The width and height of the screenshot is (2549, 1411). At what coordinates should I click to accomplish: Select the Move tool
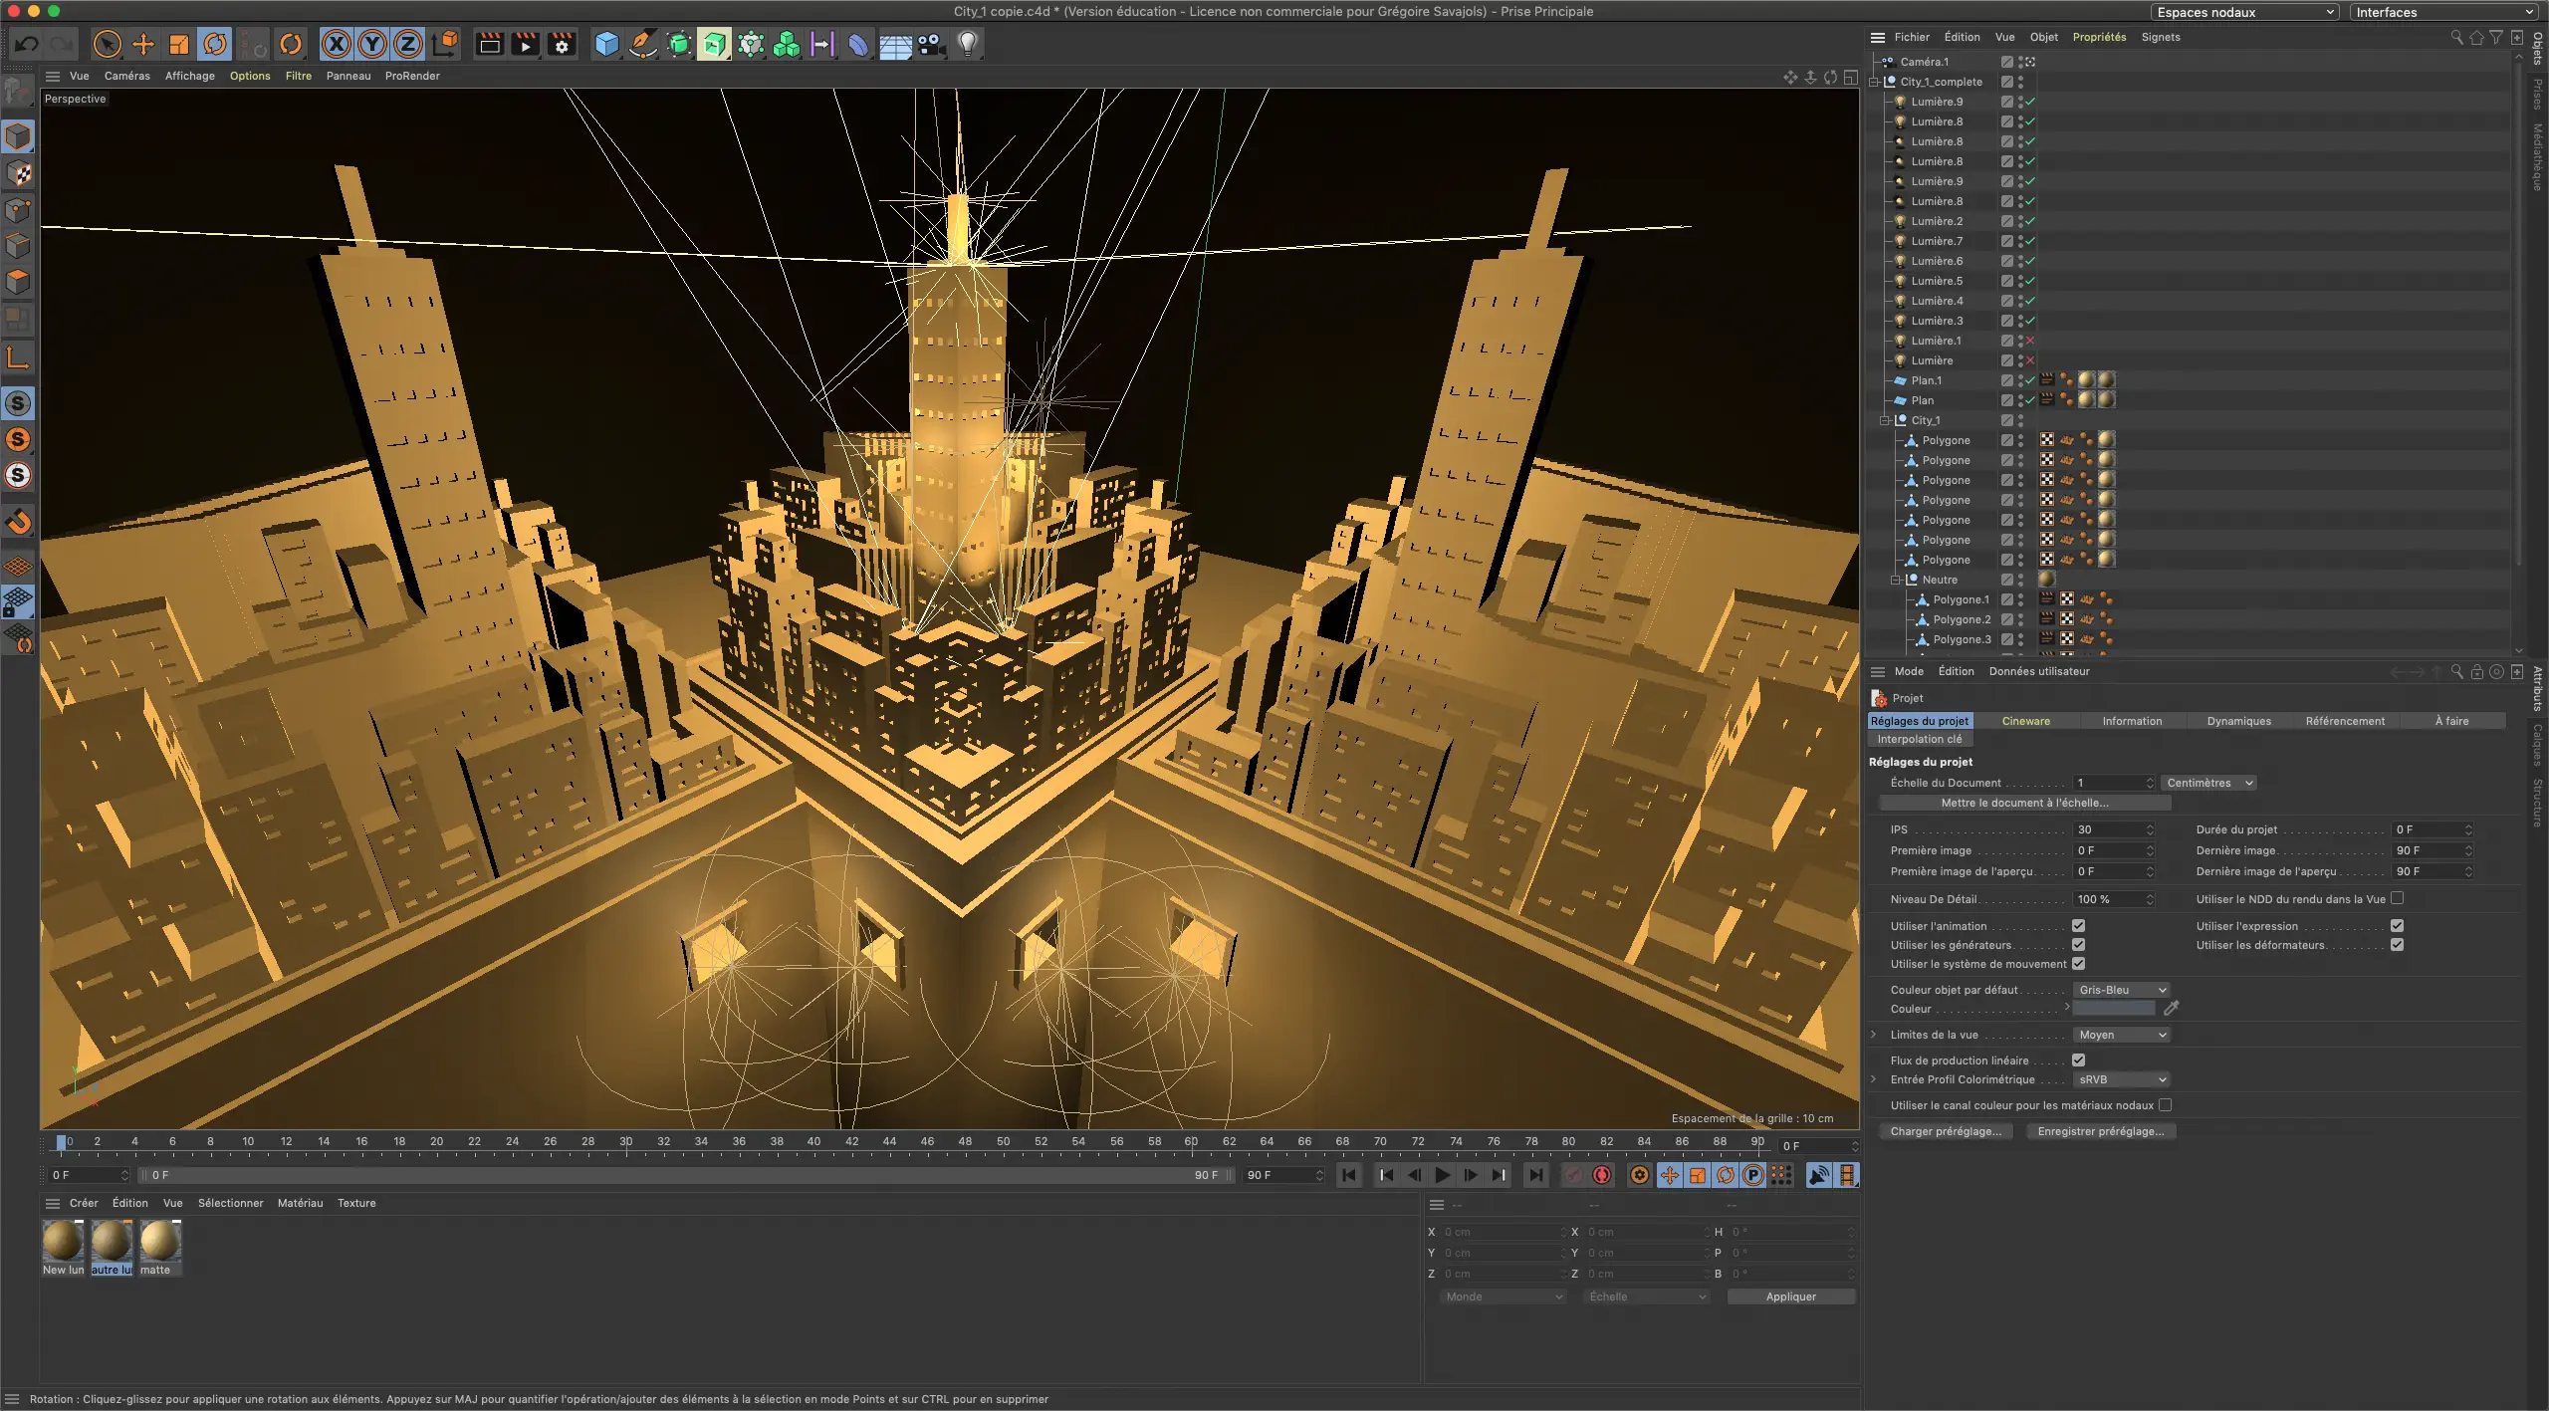click(143, 44)
